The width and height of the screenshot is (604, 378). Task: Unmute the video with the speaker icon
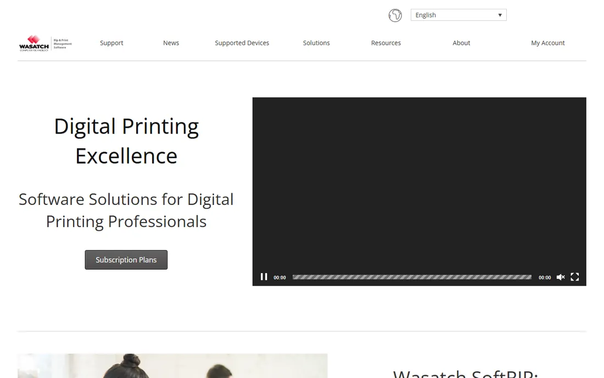pyautogui.click(x=561, y=277)
